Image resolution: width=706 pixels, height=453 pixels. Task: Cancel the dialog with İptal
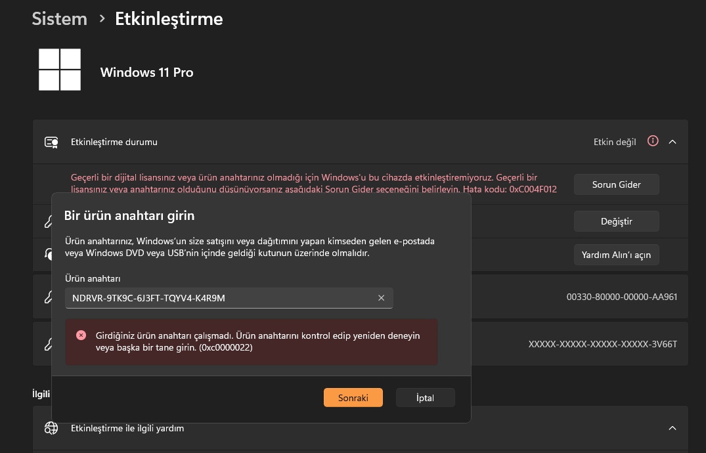(x=425, y=398)
